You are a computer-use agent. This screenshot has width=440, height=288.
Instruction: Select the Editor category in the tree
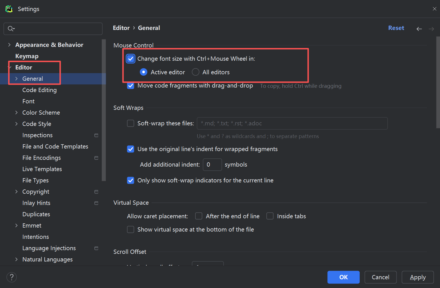(x=24, y=67)
